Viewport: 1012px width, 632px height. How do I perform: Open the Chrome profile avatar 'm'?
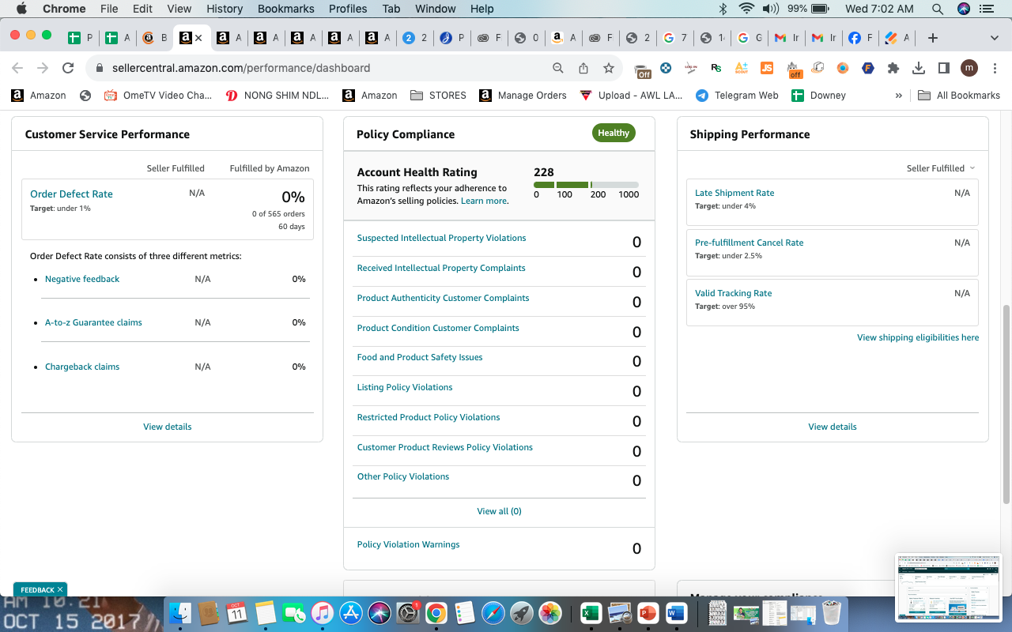click(969, 68)
